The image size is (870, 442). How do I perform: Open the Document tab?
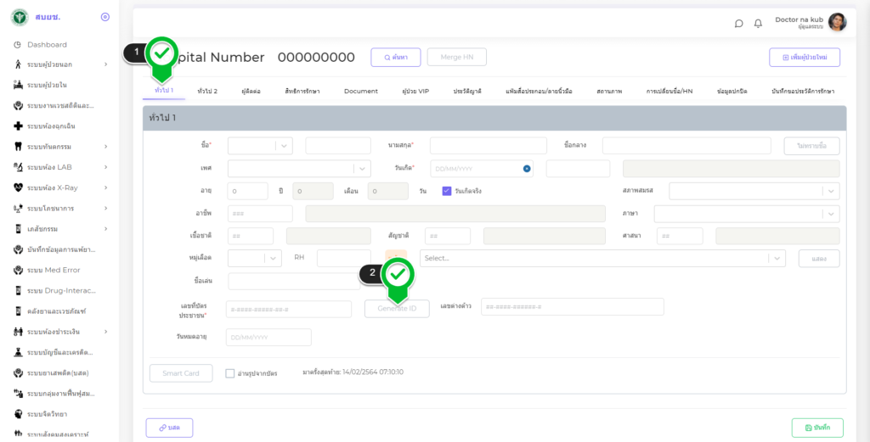click(x=361, y=91)
